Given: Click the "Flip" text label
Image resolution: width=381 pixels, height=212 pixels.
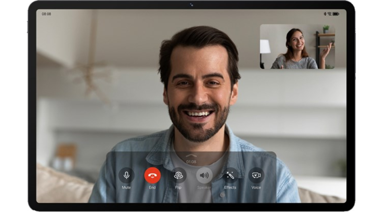Looking at the screenshot, I should [x=178, y=187].
